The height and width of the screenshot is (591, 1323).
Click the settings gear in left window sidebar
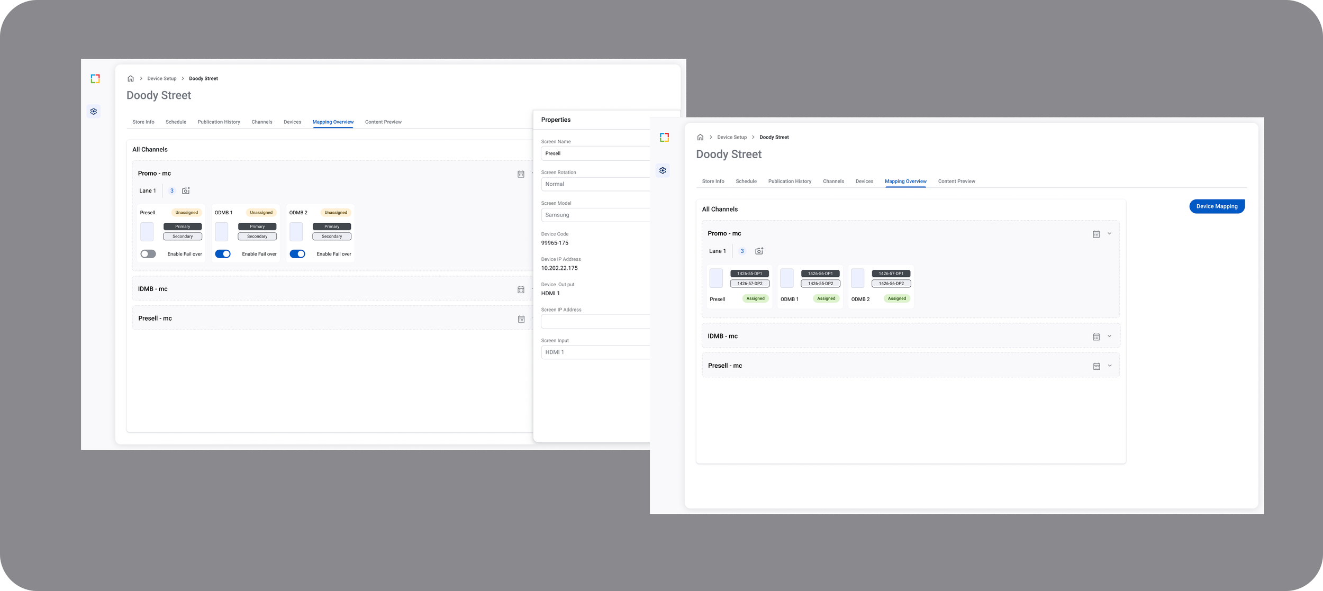[x=94, y=112]
